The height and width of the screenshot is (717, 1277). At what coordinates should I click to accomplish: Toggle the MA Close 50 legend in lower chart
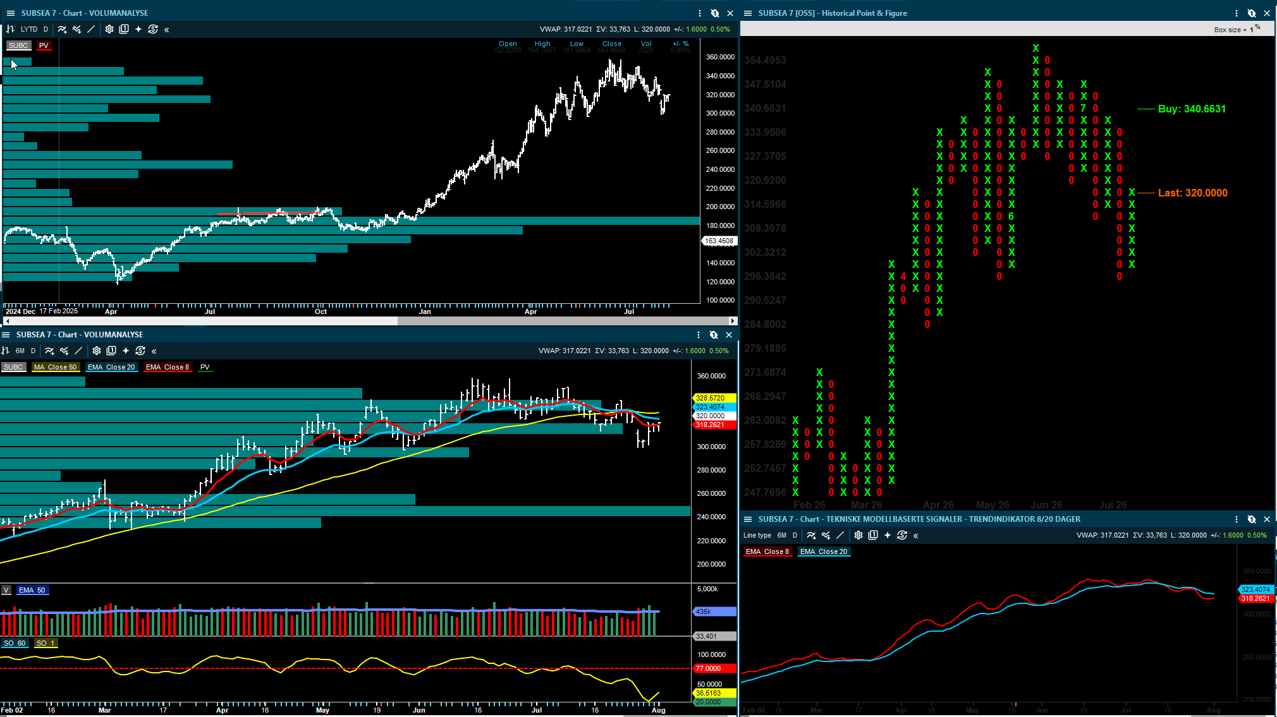[55, 367]
